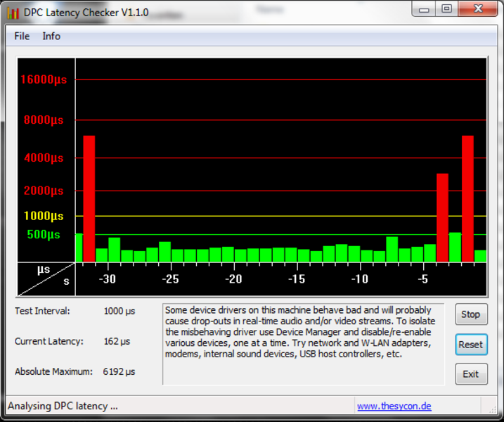Click the Exit button
This screenshot has width=504, height=422.
point(471,374)
